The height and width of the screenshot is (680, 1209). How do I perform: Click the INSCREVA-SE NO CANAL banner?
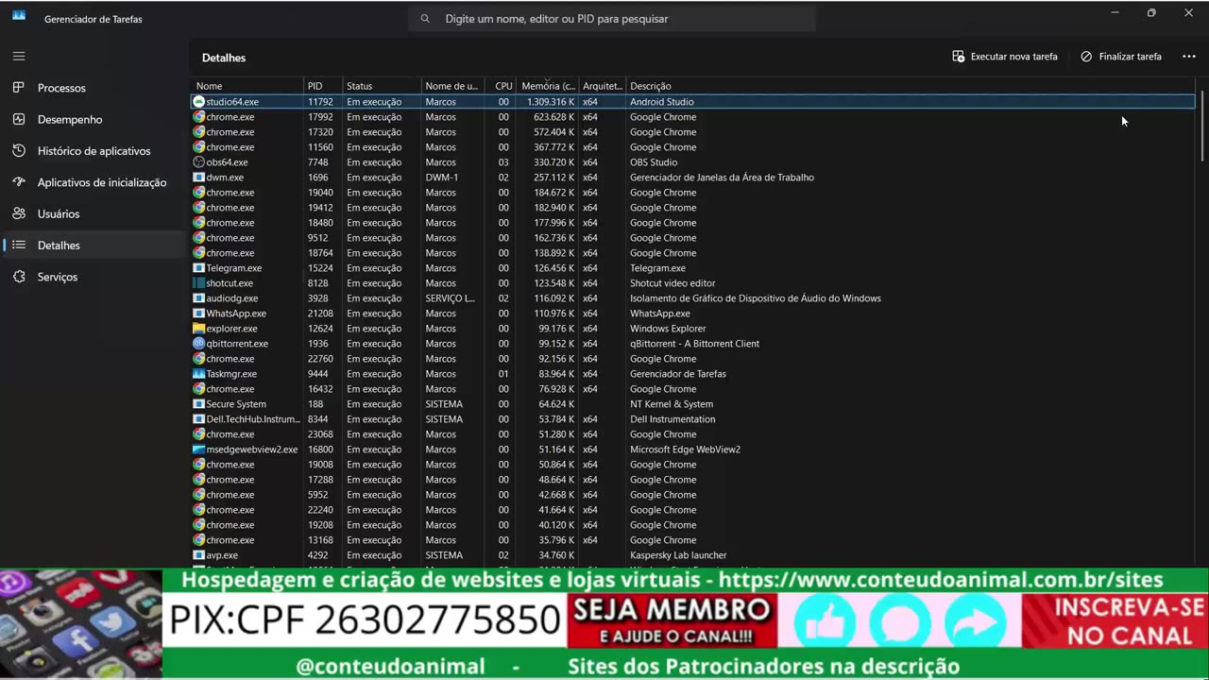1115,620
